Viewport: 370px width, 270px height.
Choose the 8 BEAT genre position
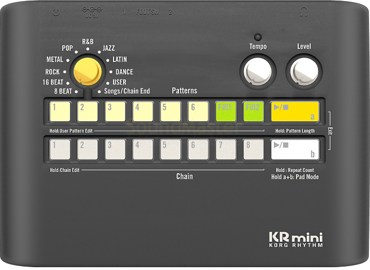(63, 91)
